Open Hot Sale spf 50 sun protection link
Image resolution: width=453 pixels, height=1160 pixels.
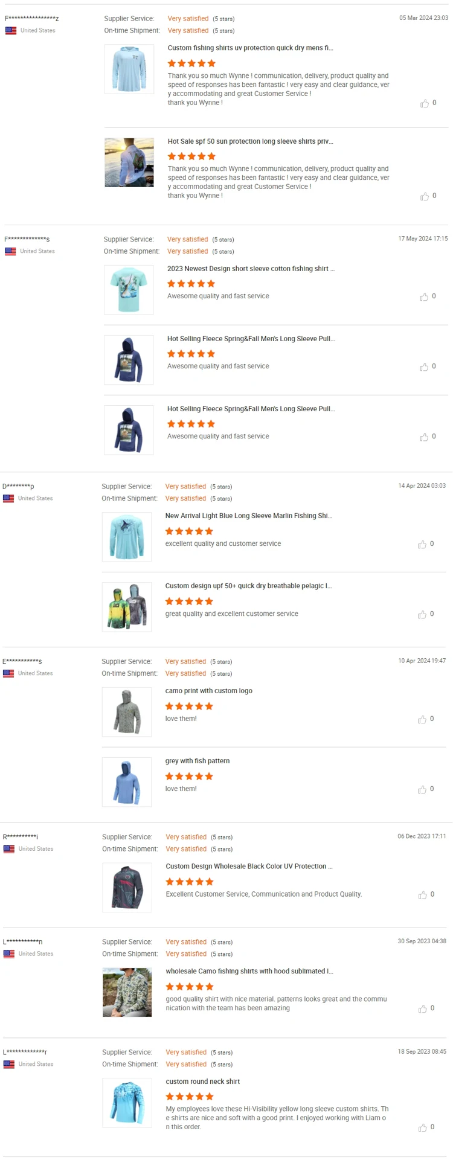click(x=250, y=141)
